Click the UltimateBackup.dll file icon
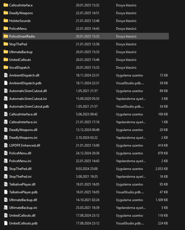 coord(6,200)
